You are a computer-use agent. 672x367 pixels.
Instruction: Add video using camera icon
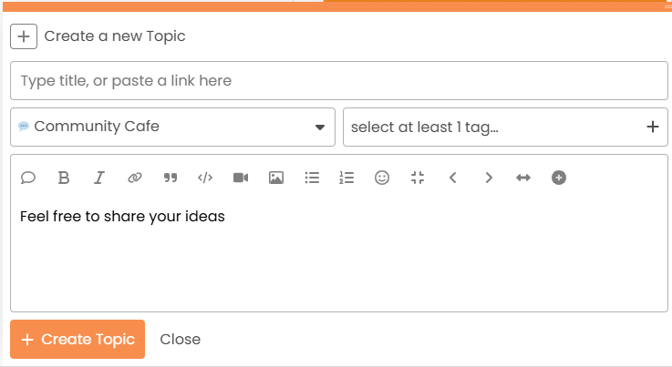click(x=241, y=178)
